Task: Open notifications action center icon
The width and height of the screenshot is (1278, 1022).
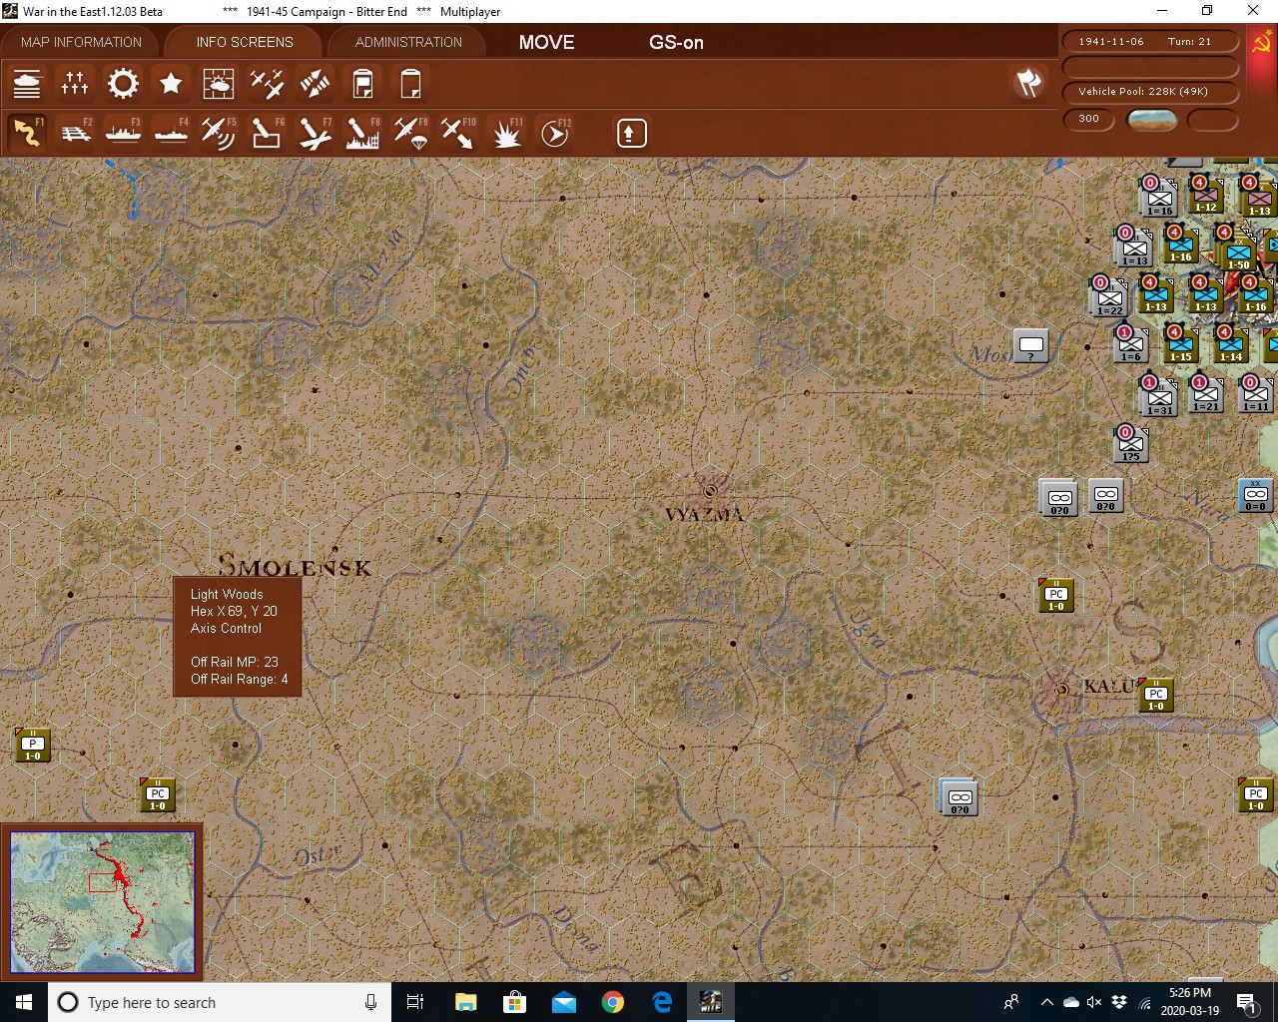Action: [x=1246, y=1002]
